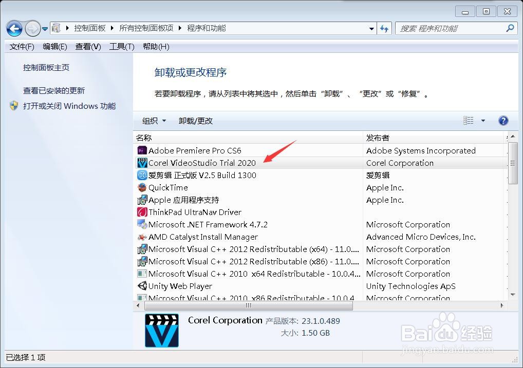Select the 爱剪辑 正式版 program icon

click(142, 175)
